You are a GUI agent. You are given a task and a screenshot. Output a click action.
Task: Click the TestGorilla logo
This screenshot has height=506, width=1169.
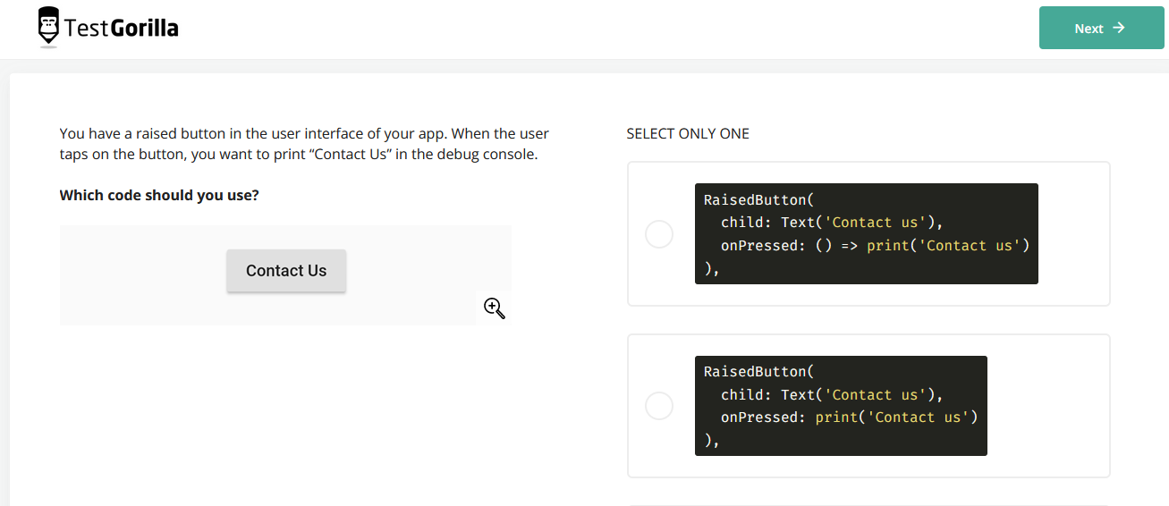[x=108, y=28]
